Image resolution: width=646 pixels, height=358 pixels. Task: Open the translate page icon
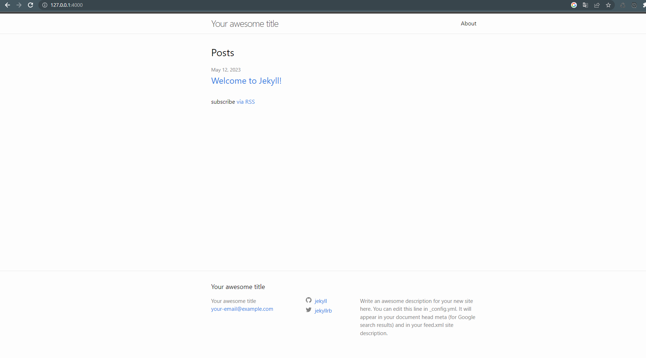585,5
